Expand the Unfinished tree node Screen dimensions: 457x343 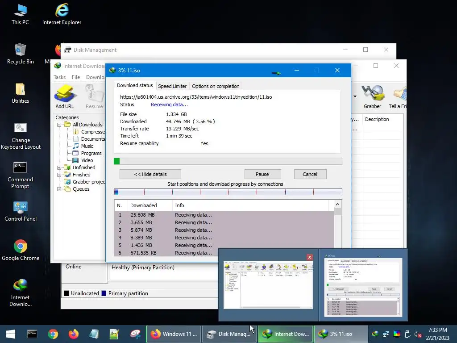pos(59,167)
